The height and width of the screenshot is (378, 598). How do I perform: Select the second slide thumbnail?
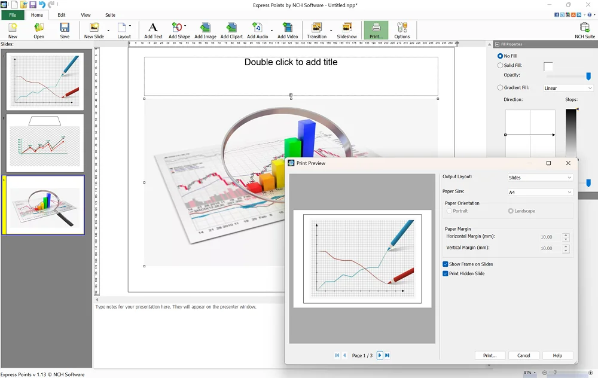click(45, 144)
